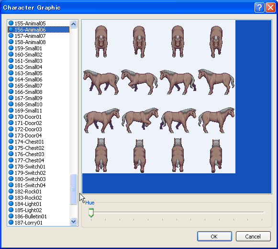The image size is (278, 249).
Task: Click the Cancel button
Action: point(253,237)
